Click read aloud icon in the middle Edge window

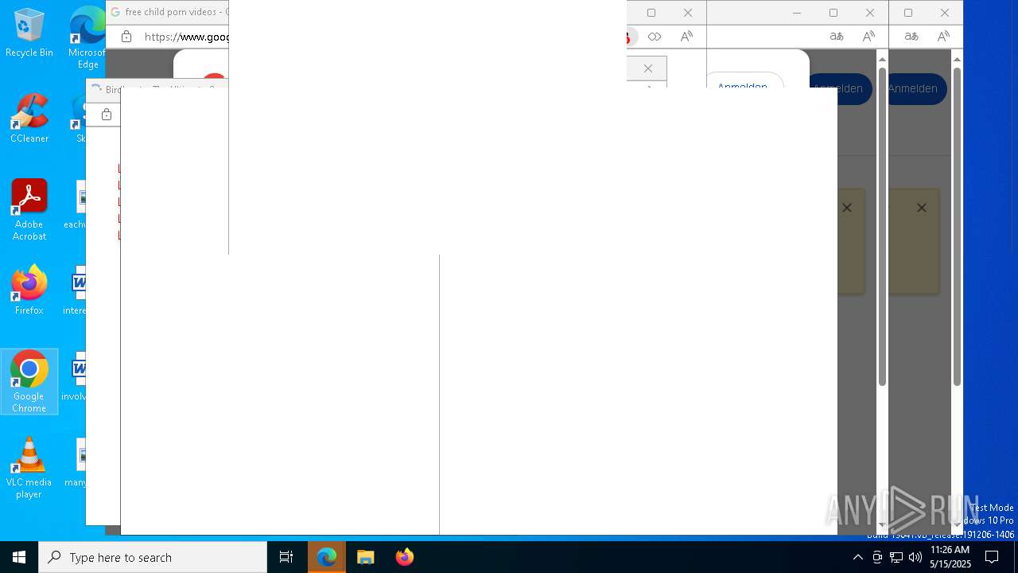click(x=868, y=37)
